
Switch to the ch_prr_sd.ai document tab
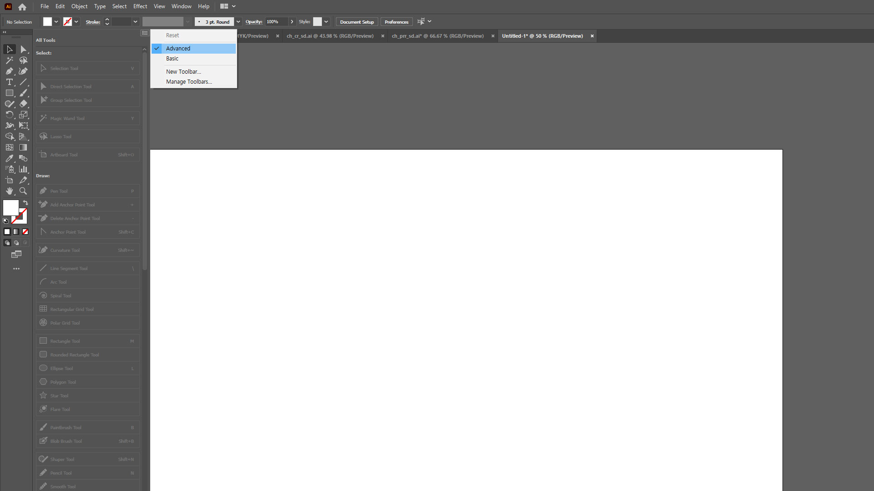(x=437, y=36)
